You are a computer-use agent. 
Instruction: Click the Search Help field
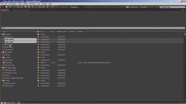tap(172, 7)
